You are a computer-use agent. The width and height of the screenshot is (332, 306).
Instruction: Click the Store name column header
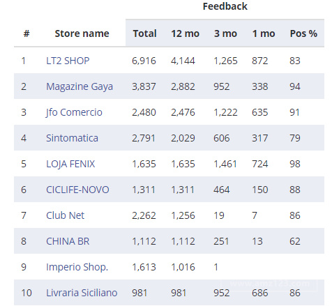[x=82, y=33]
